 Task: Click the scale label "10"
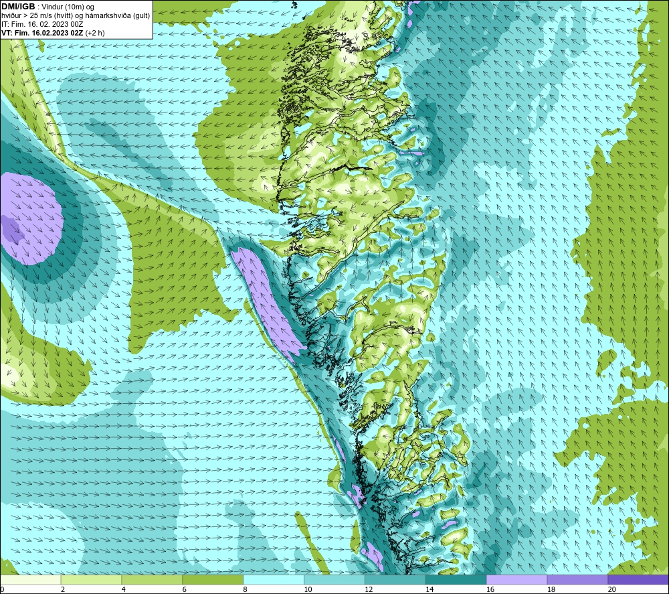coord(308,589)
